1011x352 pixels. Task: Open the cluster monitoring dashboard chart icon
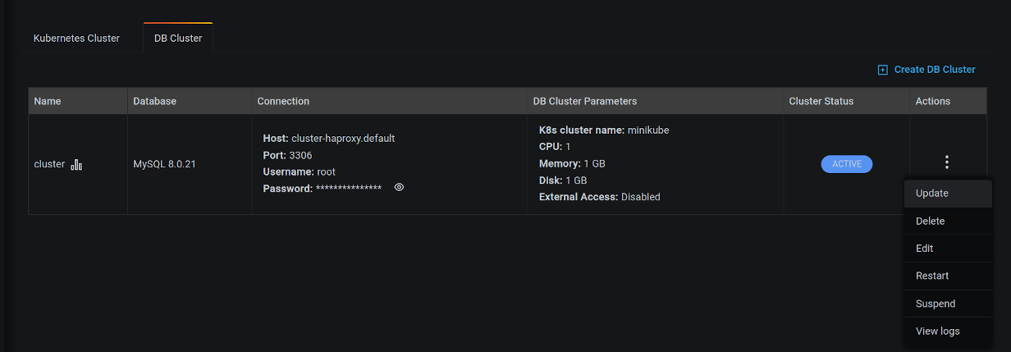click(x=76, y=165)
